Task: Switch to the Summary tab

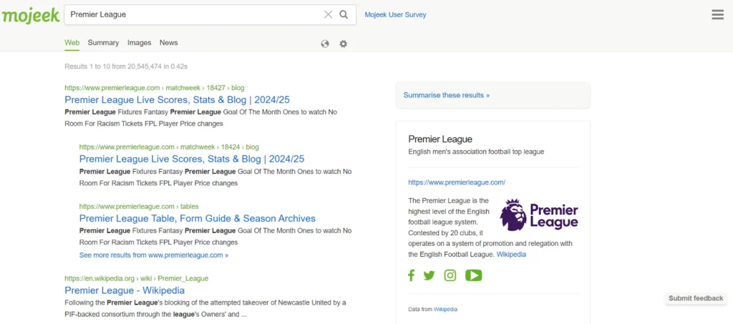Action: click(103, 43)
